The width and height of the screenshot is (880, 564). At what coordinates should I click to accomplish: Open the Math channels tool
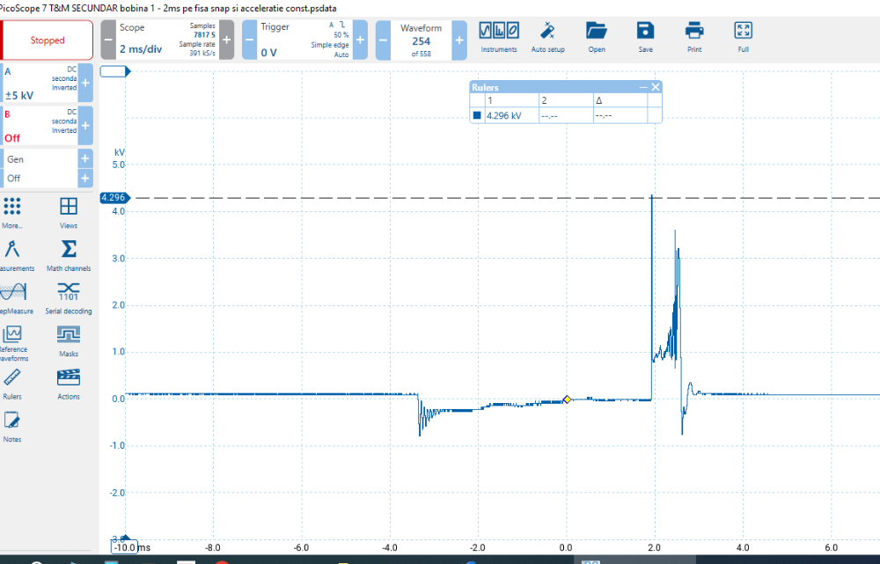(68, 254)
